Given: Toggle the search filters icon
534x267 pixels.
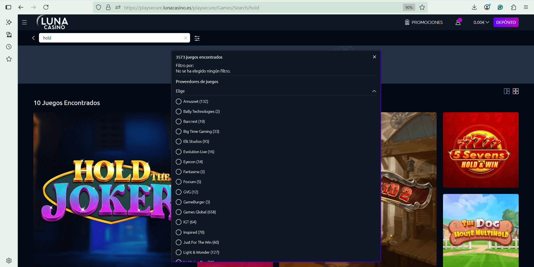Looking at the screenshot, I should pos(197,38).
